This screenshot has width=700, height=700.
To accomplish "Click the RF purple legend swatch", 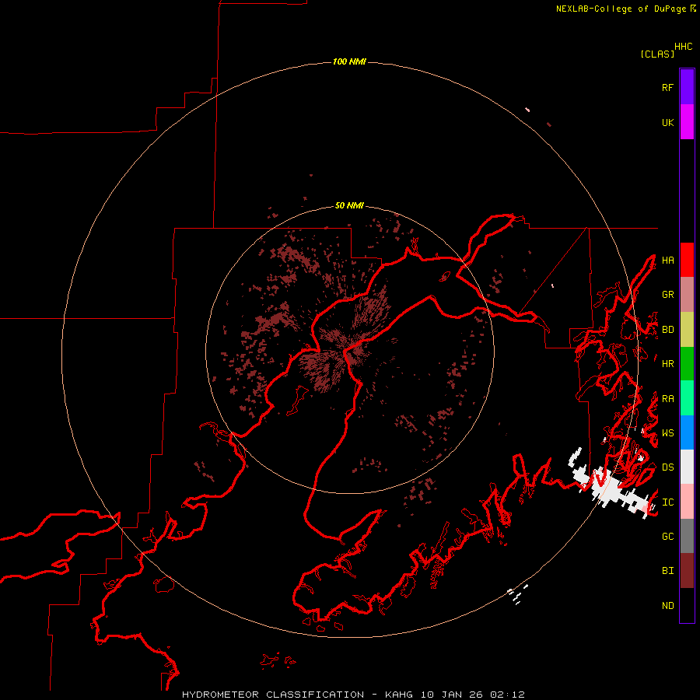I will [x=687, y=87].
